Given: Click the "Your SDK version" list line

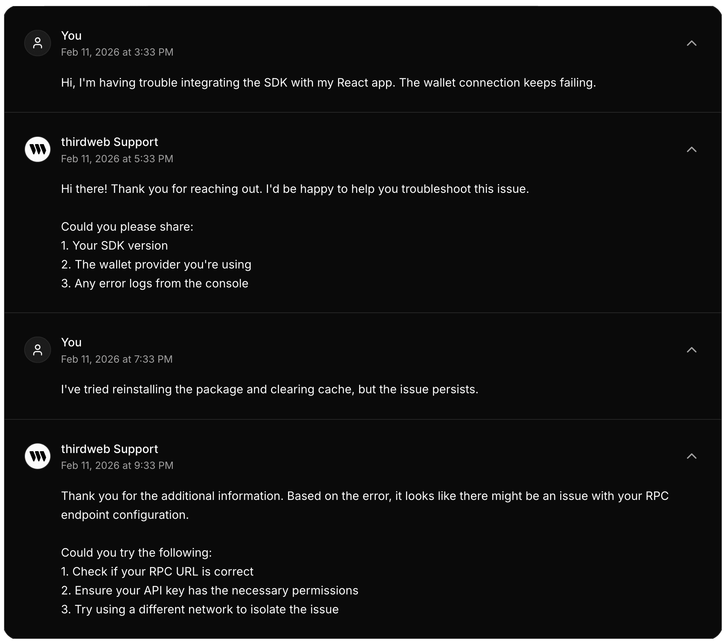Looking at the screenshot, I should coord(115,246).
